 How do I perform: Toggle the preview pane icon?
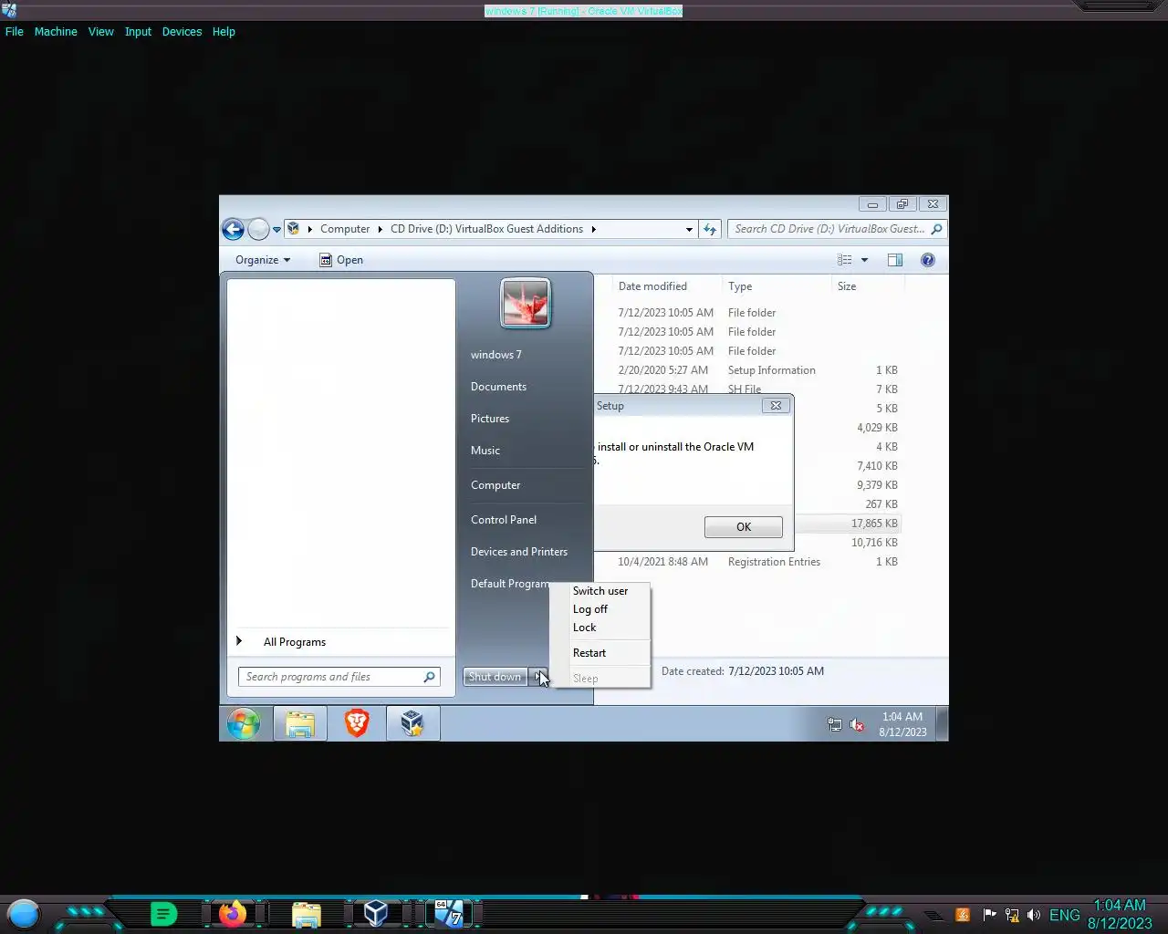895,260
